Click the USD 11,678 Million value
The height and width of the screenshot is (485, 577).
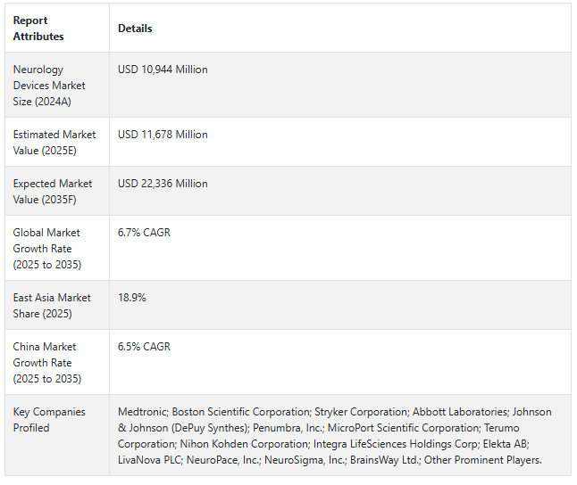pyautogui.click(x=163, y=135)
